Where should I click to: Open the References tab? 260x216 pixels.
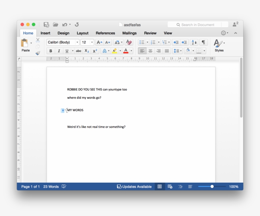click(x=105, y=33)
